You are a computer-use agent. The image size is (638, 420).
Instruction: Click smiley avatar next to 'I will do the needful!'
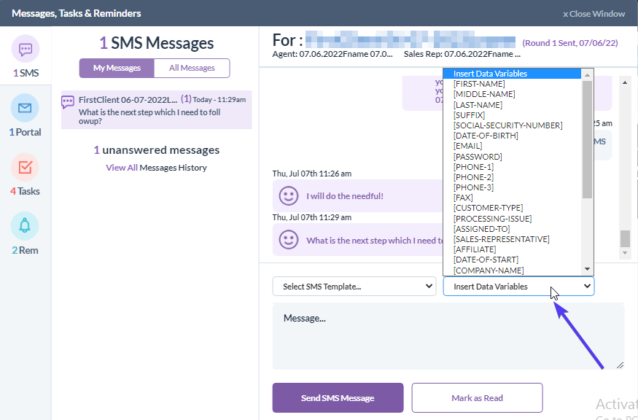289,195
